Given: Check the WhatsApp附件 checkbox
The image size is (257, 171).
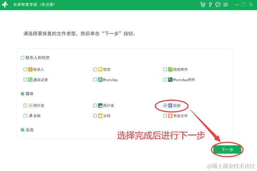Looking at the screenshot, I should (x=165, y=80).
